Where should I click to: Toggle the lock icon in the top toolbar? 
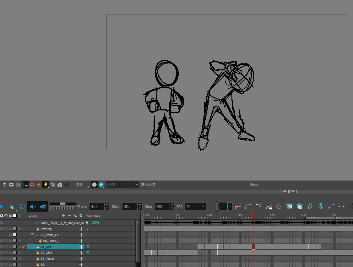click(x=39, y=185)
